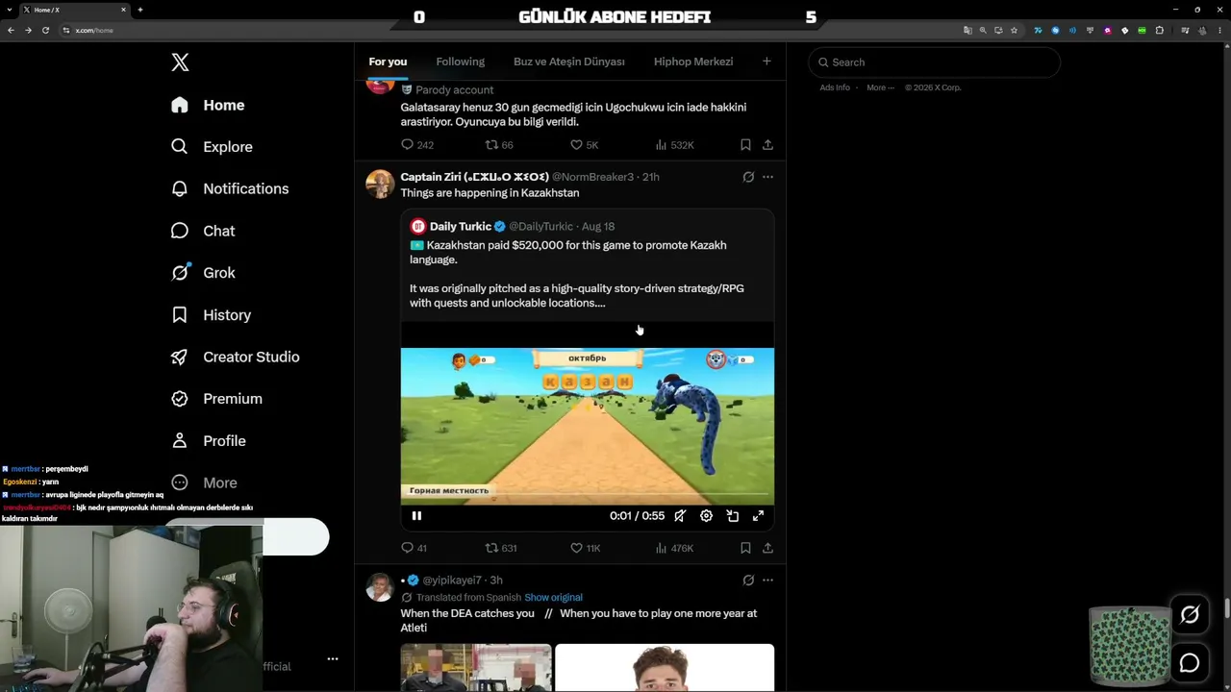This screenshot has height=692, width=1231.
Task: Bookmark the Galatasaray post
Action: pos(745,145)
